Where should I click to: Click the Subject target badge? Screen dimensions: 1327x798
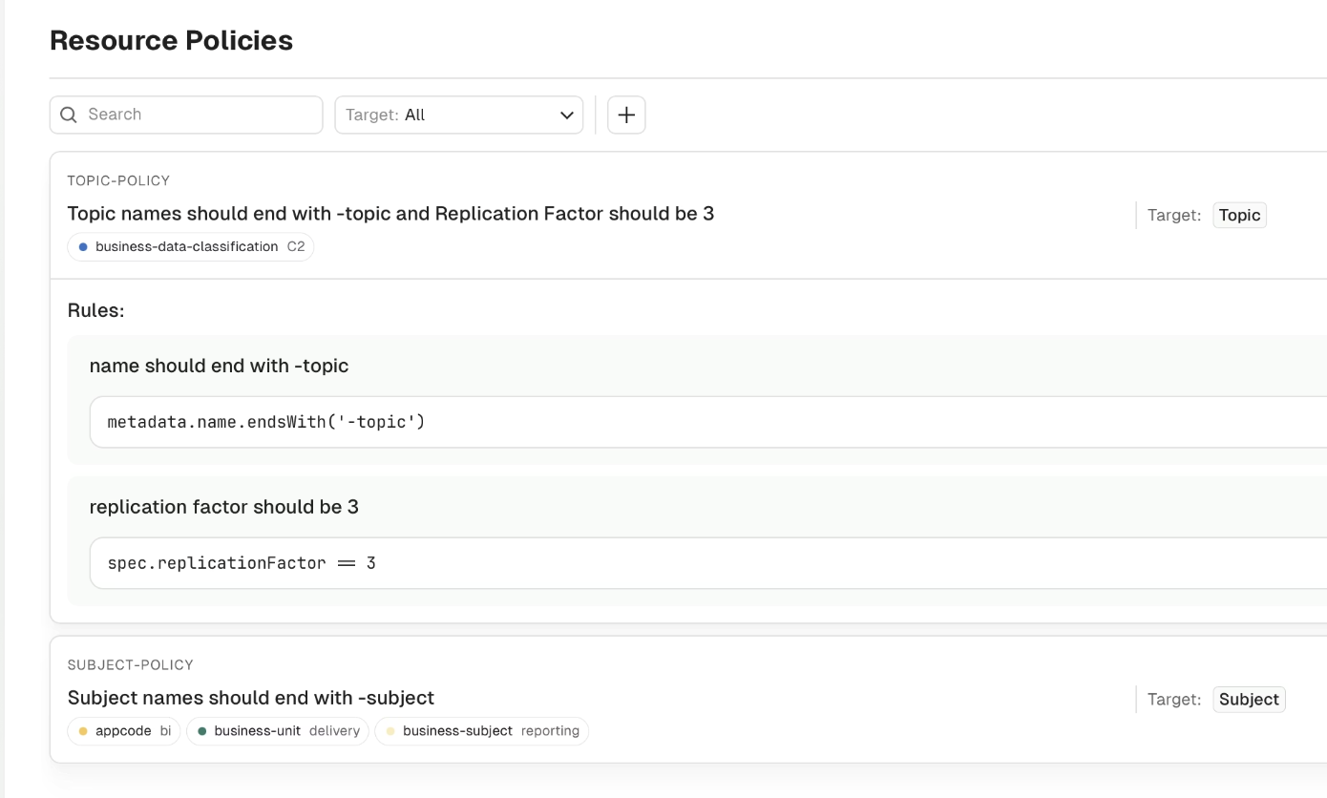pos(1249,699)
